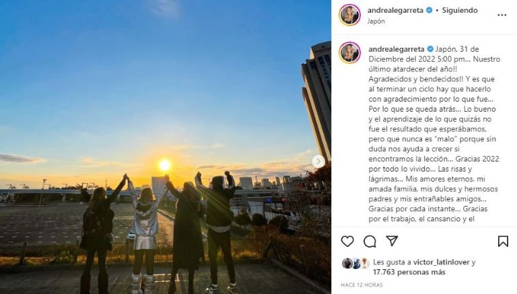Go to the next photo with arrow
Viewport: 517px width, 294px height.
point(318,161)
